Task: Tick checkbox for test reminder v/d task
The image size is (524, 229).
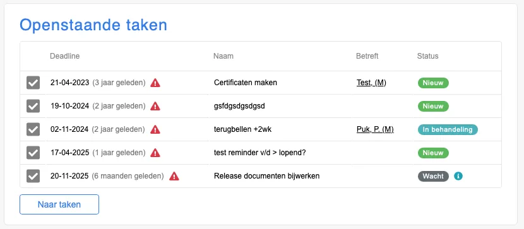Action: pos(33,153)
